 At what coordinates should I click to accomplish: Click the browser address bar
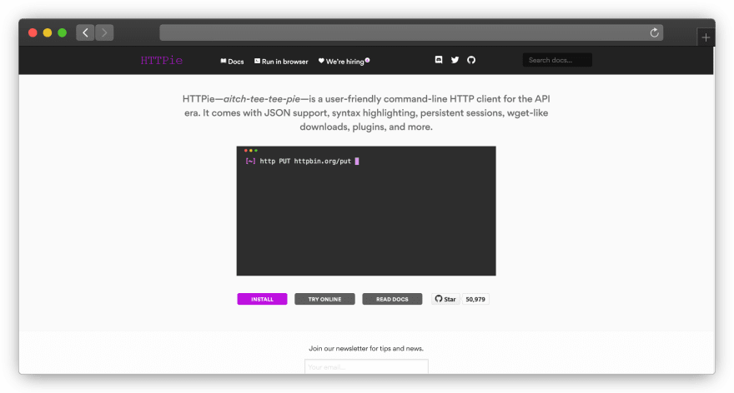[411, 32]
